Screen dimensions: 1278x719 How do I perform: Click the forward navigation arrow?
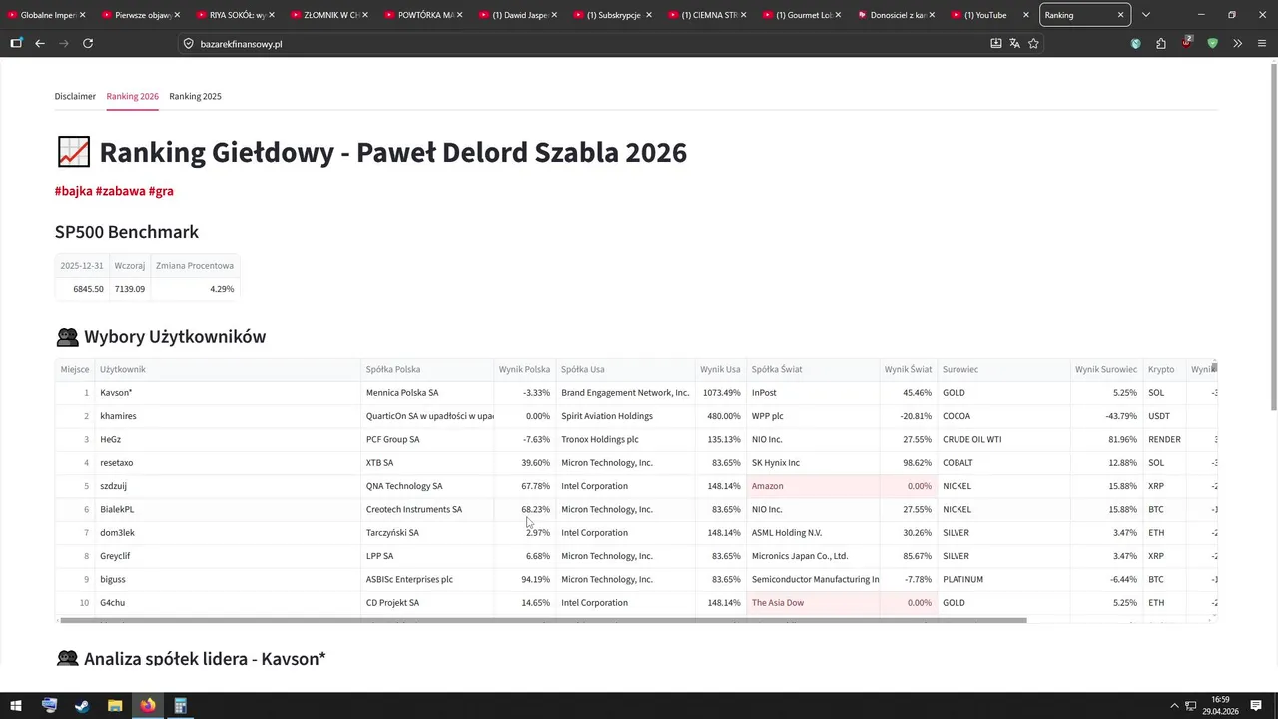pos(64,43)
